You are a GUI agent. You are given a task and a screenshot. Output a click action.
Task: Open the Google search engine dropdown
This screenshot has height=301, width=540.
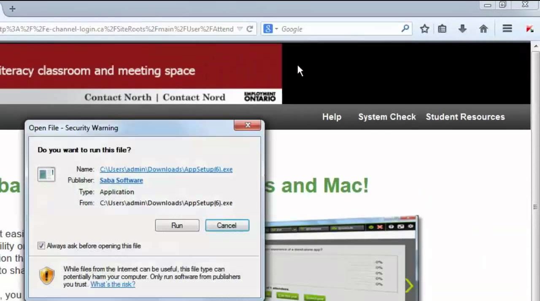[x=271, y=29]
